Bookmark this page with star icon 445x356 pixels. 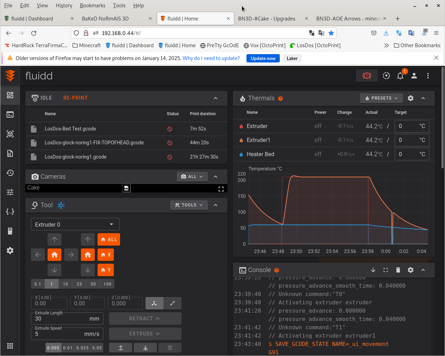click(x=331, y=33)
